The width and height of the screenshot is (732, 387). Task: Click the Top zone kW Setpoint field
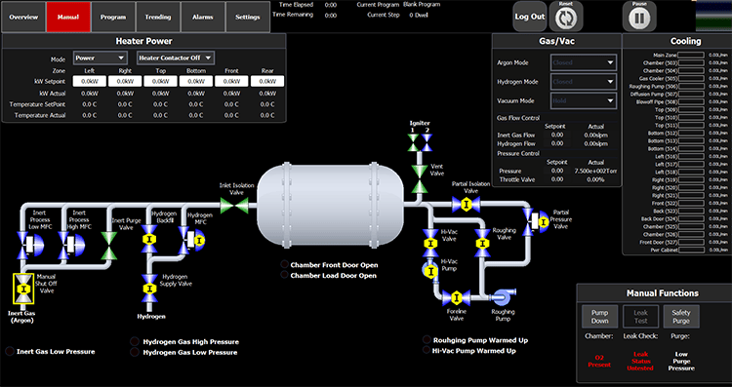pos(160,81)
